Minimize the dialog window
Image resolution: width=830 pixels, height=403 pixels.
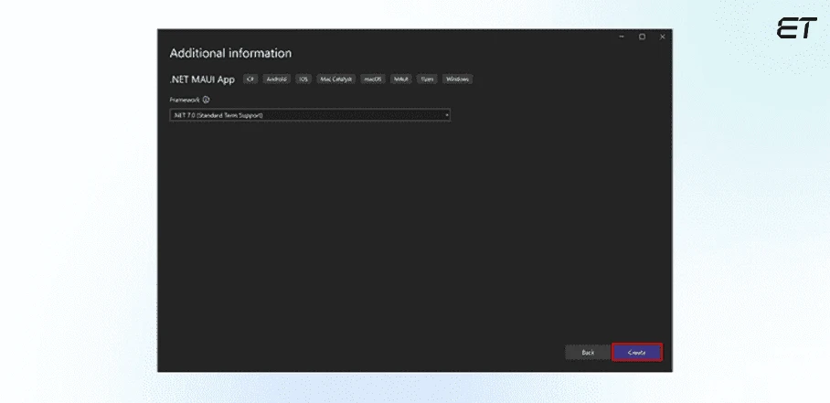tap(622, 37)
